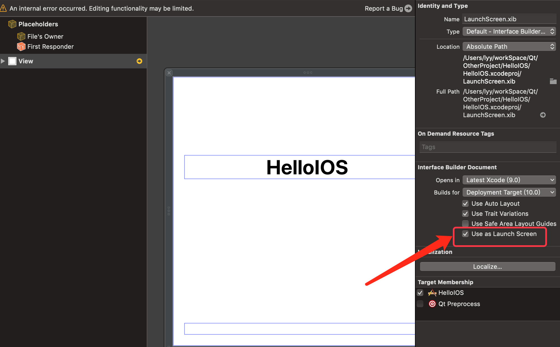Screen dimensions: 560x347
Task: Click the Qt Preprocess target icon
Action: [432, 304]
